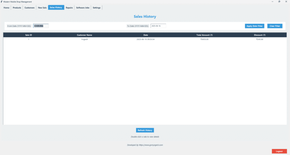Click the Total Amount column header
The image size is (290, 155).
click(x=204, y=35)
